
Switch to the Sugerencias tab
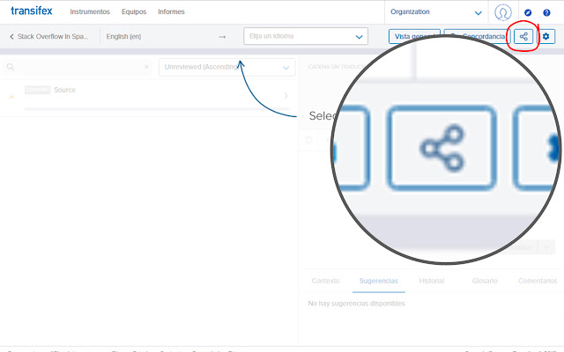click(378, 281)
